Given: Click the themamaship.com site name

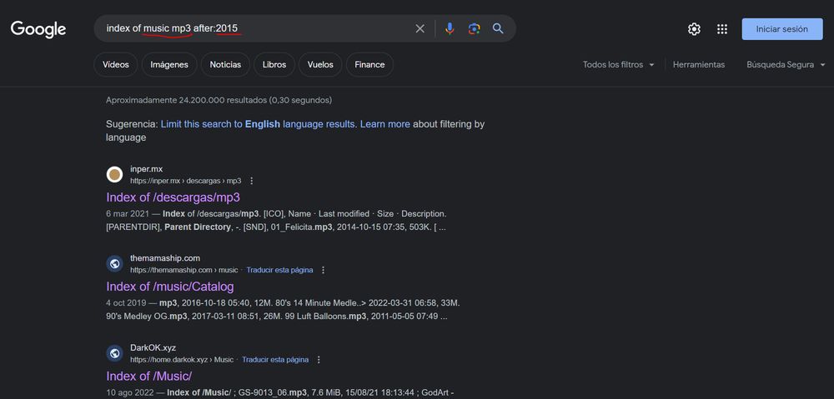Looking at the screenshot, I should tap(165, 258).
